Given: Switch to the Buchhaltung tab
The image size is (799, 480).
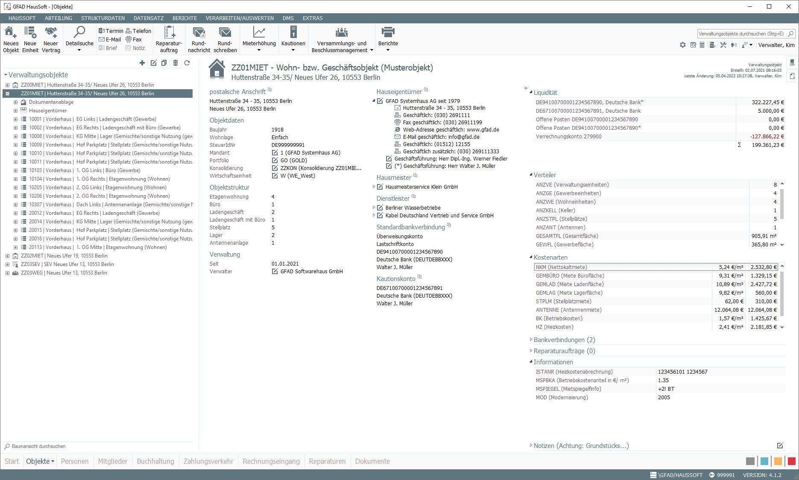Looking at the screenshot, I should pyautogui.click(x=155, y=461).
